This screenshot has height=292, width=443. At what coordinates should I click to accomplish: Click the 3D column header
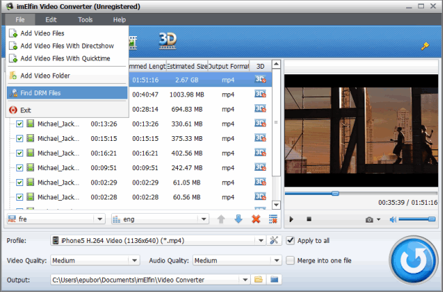[260, 66]
